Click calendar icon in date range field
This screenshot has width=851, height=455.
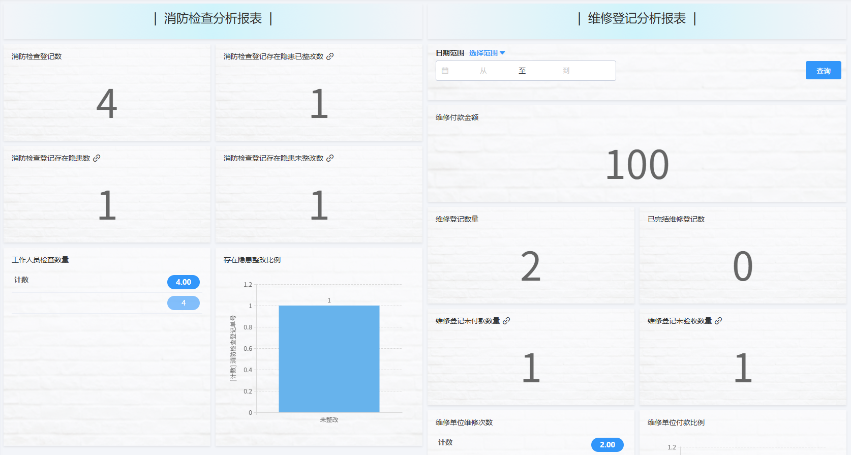(445, 71)
